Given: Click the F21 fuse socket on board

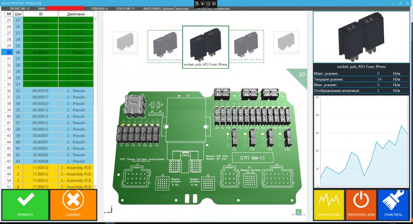Looking at the screenshot, I should click(235, 139).
